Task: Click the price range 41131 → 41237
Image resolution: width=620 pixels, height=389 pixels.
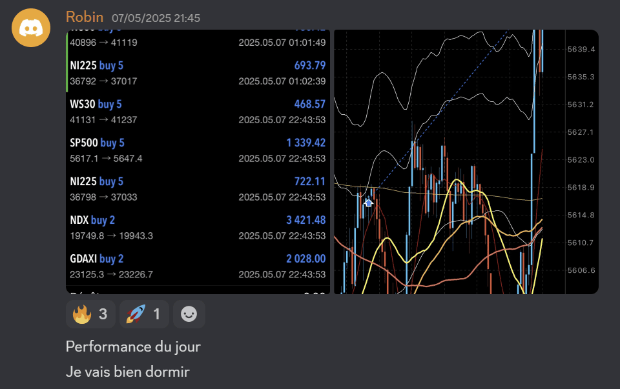Action: [103, 119]
